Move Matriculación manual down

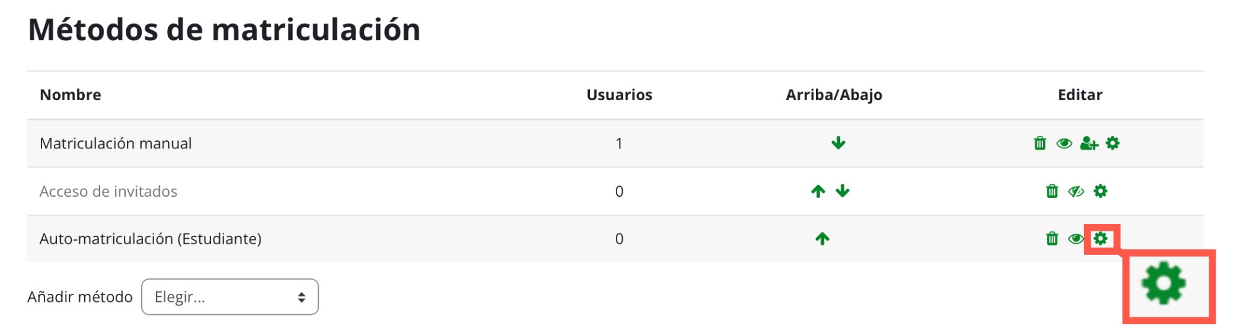[x=838, y=143]
